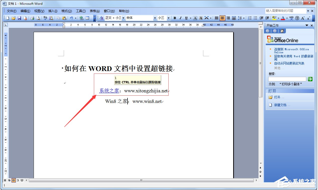Viewport: 318px width, 190px height.
Task: Select the Insert Hyperlink tool
Action: pyautogui.click(x=81, y=18)
